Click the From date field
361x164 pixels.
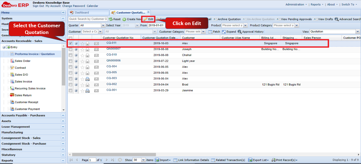point(156,25)
